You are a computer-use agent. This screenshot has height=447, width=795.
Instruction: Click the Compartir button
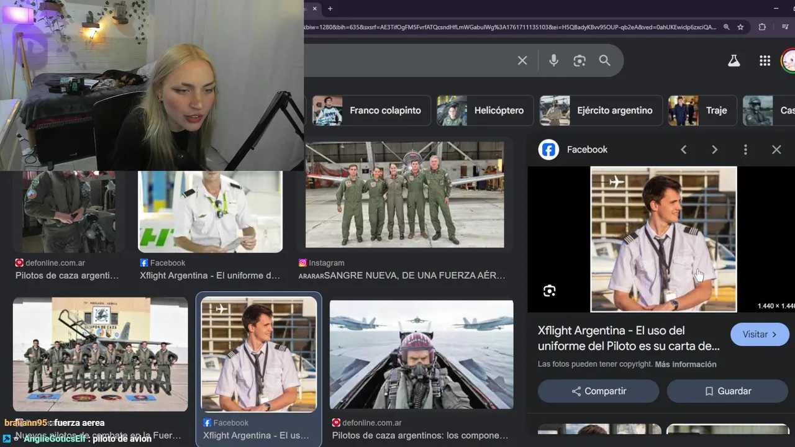tap(599, 391)
